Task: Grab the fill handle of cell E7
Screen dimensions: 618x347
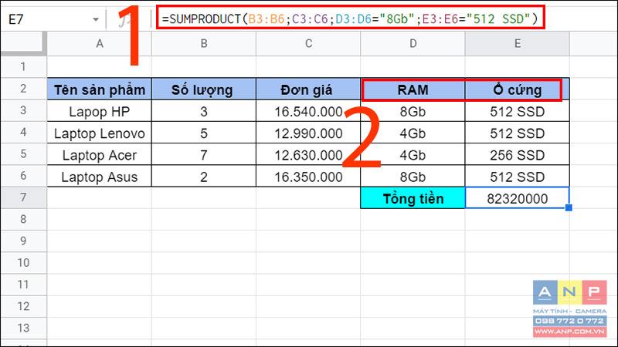Action: [x=569, y=207]
